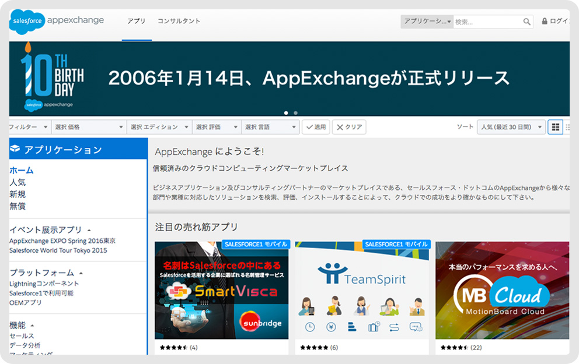Image resolution: width=579 pixels, height=364 pixels.
Task: Click the sunbridge logo on SmartVisca card
Action: pos(261,323)
